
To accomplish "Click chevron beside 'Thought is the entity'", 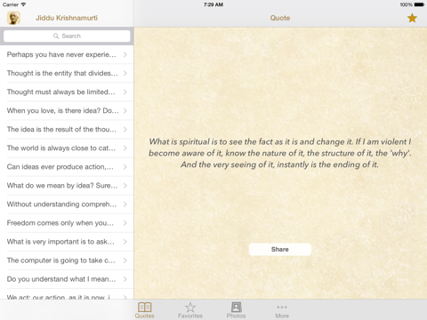I will [125, 73].
